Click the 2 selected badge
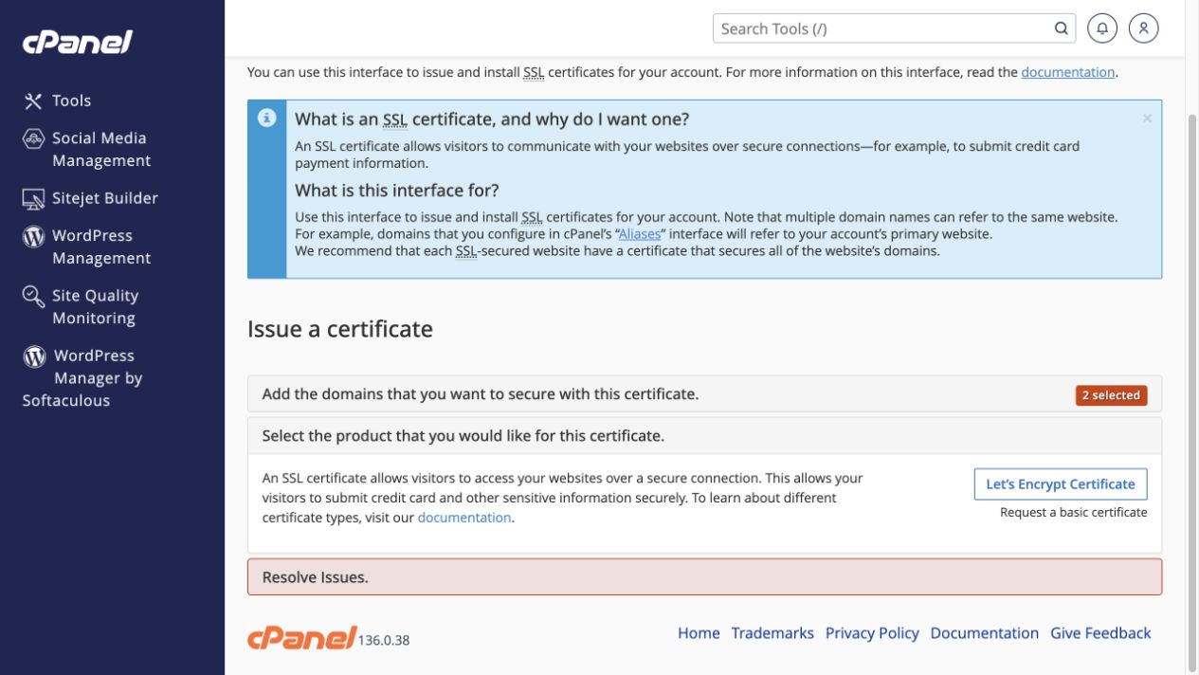1199x675 pixels. 1111,395
